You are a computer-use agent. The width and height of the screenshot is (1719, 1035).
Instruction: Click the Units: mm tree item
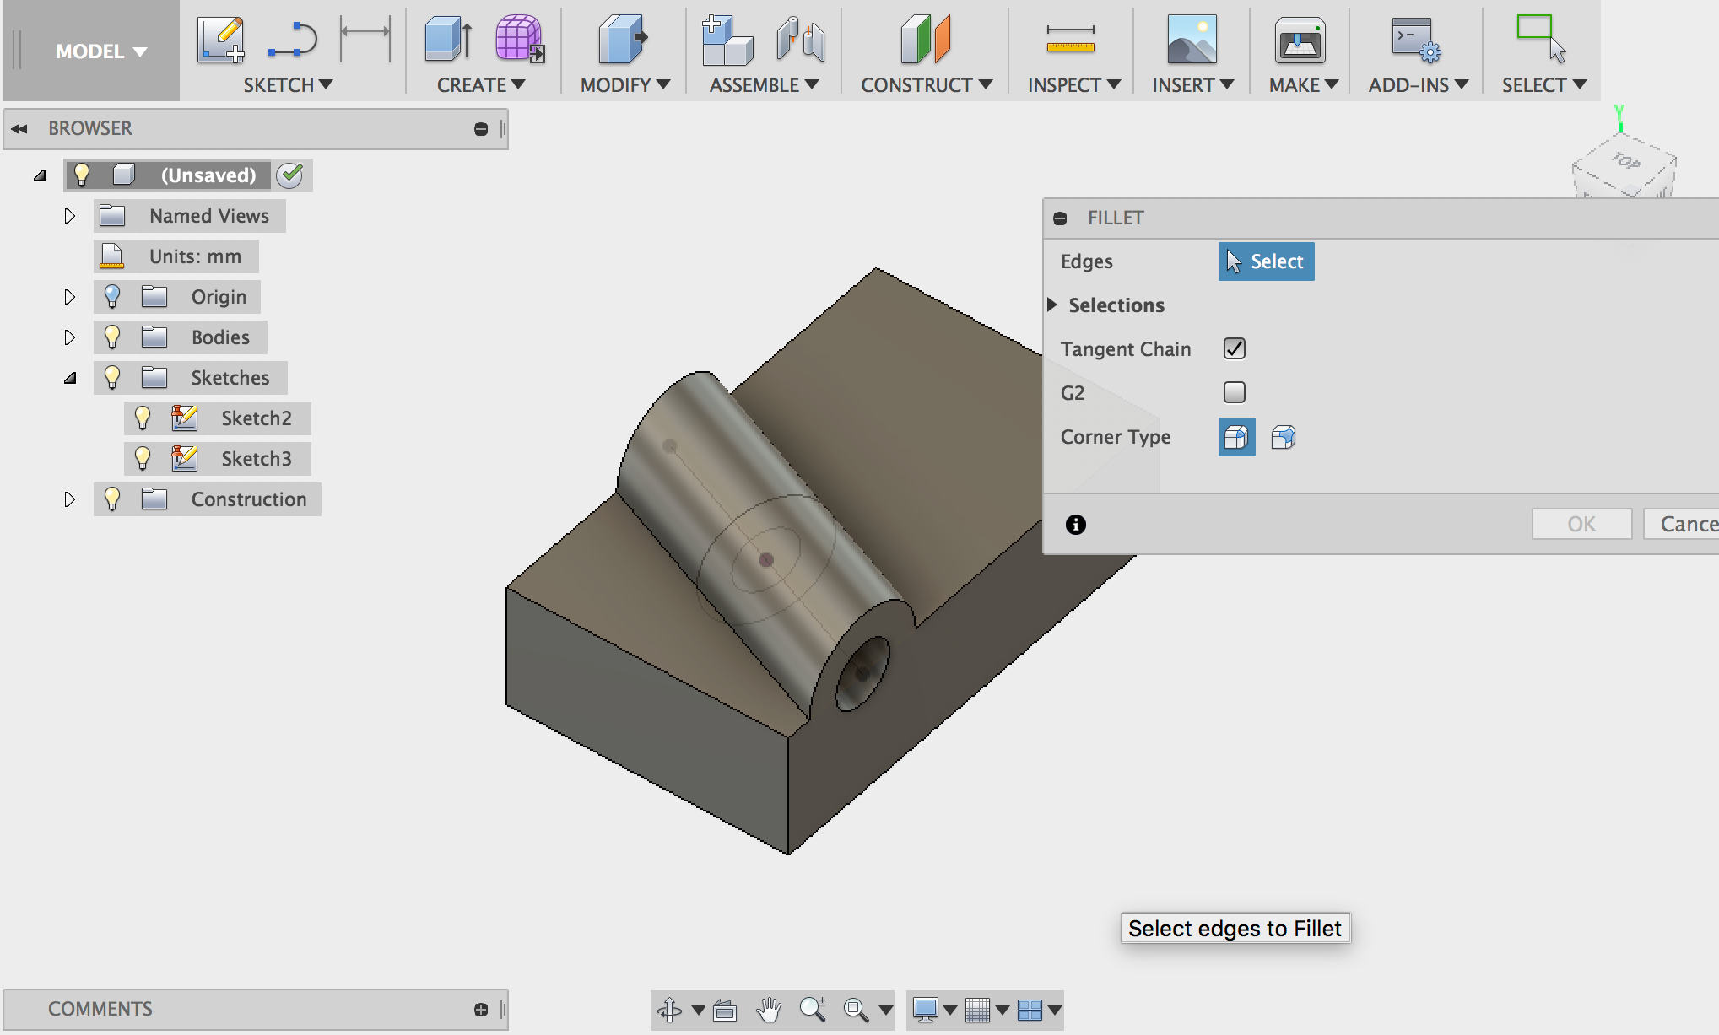click(x=176, y=256)
